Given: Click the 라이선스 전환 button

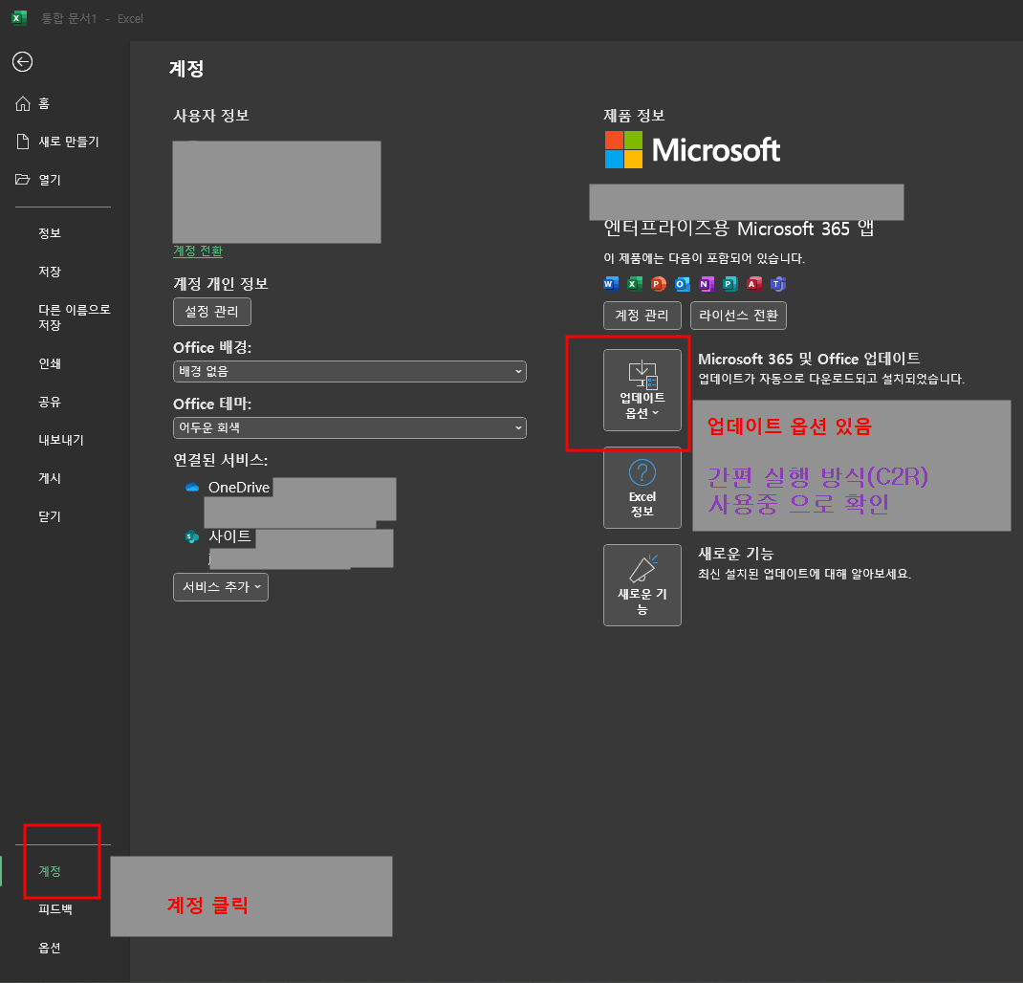Looking at the screenshot, I should [738, 316].
